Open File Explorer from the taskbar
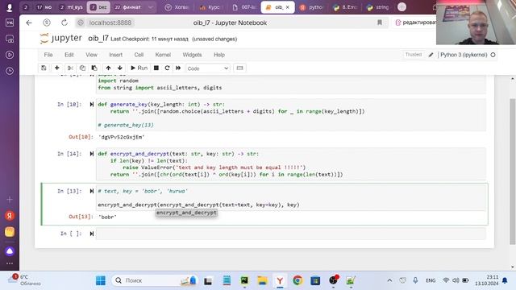This screenshot has width=516, height=290. pyautogui.click(x=262, y=280)
